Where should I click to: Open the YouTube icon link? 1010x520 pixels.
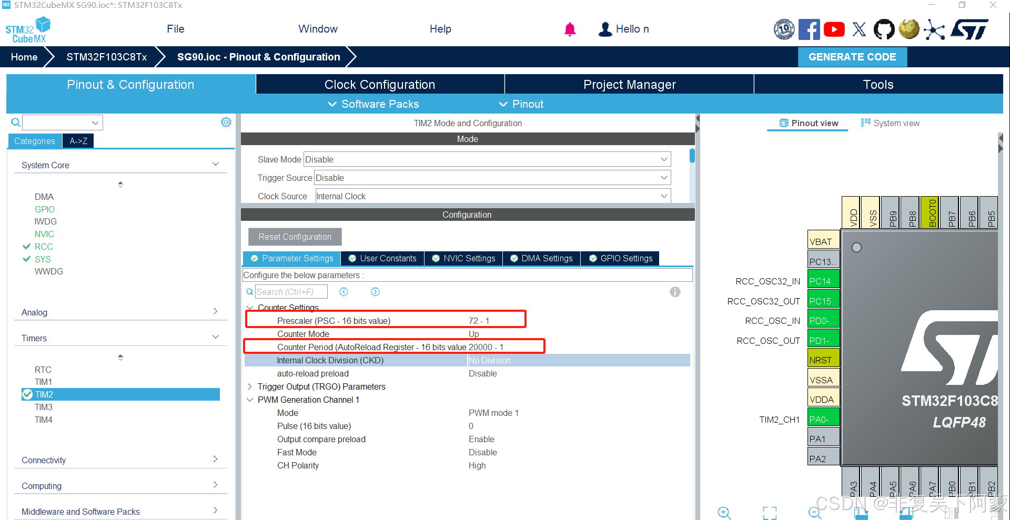point(834,29)
